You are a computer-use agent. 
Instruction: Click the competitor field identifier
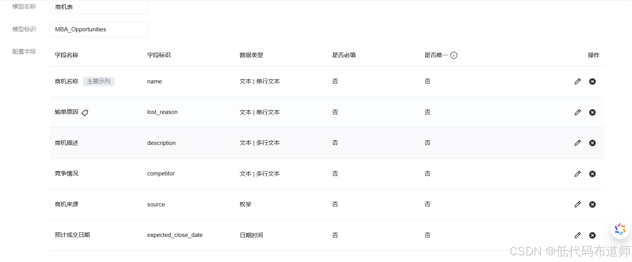point(161,173)
